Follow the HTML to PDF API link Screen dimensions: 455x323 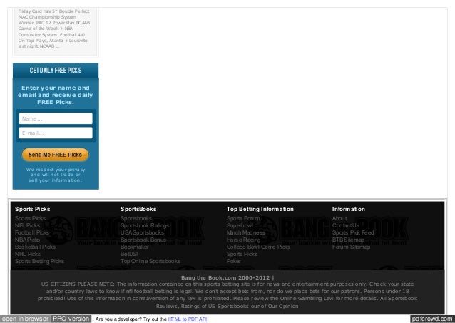tap(188, 319)
